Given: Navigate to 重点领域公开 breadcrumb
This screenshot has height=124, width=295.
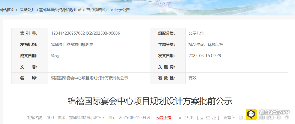Looking at the screenshot, I should [98, 10].
